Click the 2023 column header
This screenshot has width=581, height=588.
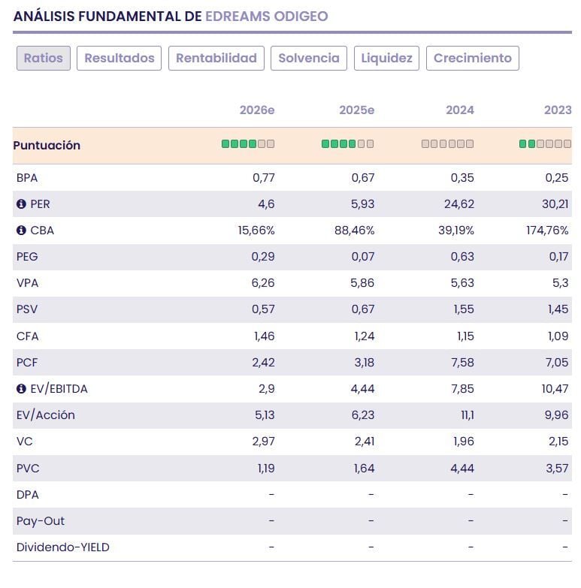click(x=558, y=110)
